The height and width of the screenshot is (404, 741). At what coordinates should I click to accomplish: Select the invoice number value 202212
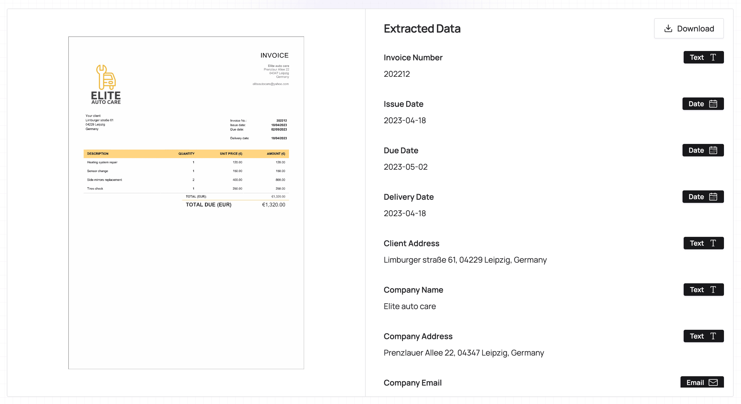(x=397, y=74)
